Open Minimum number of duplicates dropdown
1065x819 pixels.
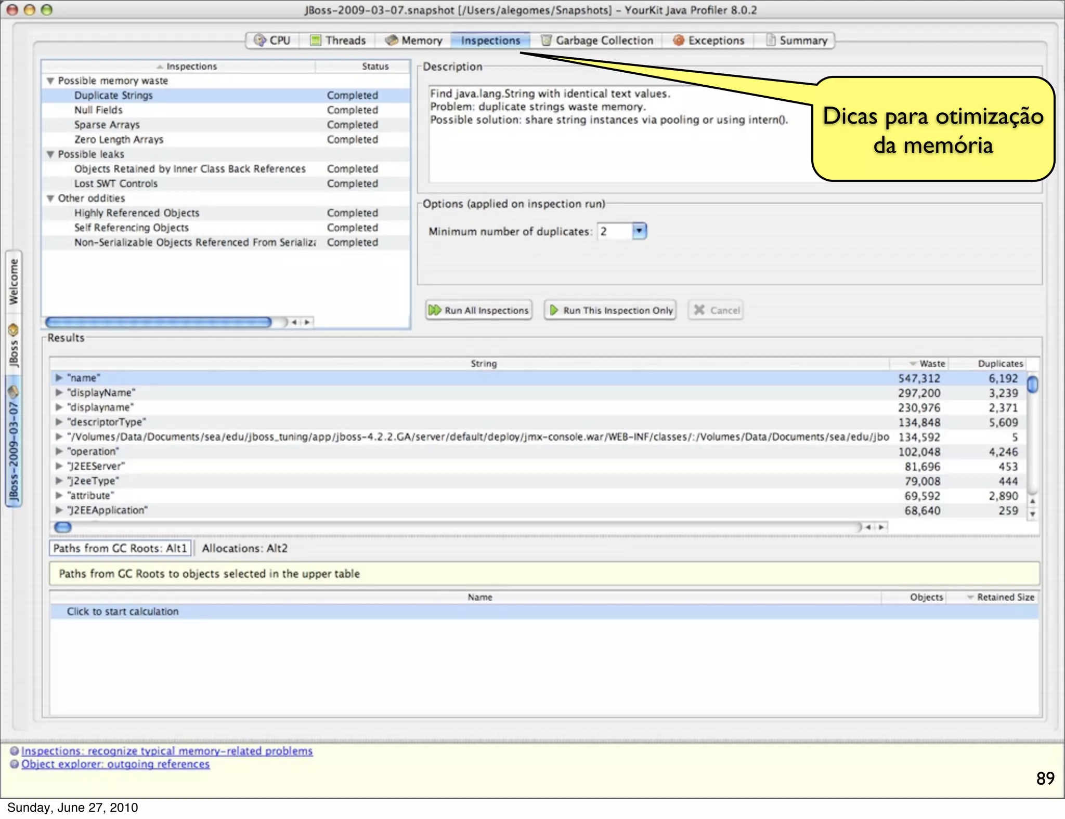(639, 231)
